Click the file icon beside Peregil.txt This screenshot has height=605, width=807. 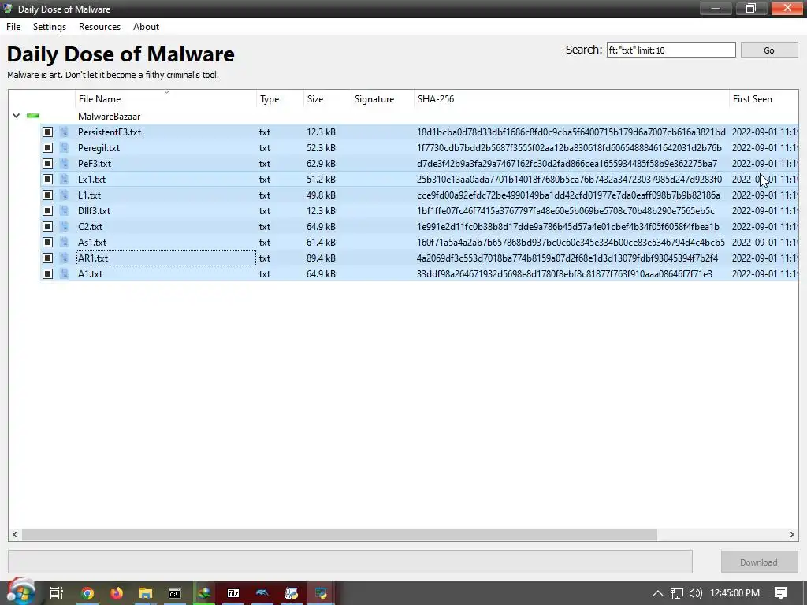(x=64, y=147)
